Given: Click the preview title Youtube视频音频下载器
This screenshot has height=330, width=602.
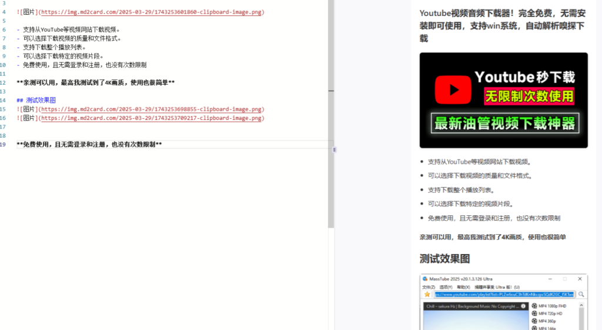Looking at the screenshot, I should point(503,26).
